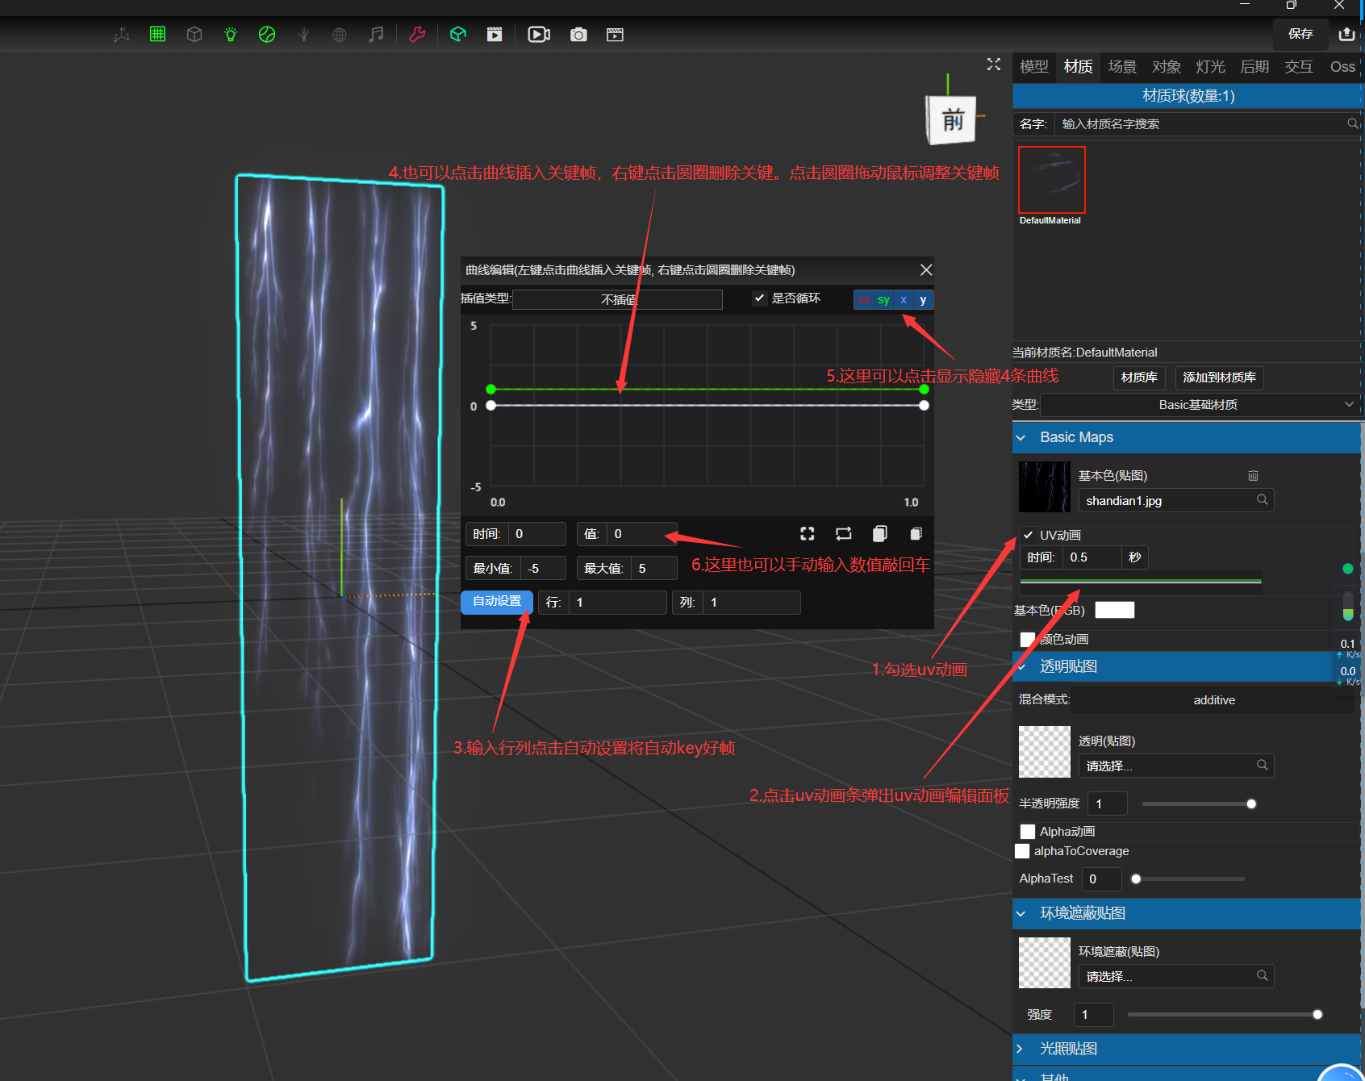Click the 秒 unit button
The height and width of the screenshot is (1081, 1365).
coord(1135,557)
